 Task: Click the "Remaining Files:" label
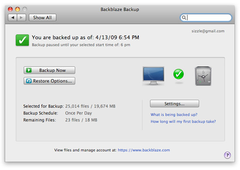coord(39,120)
